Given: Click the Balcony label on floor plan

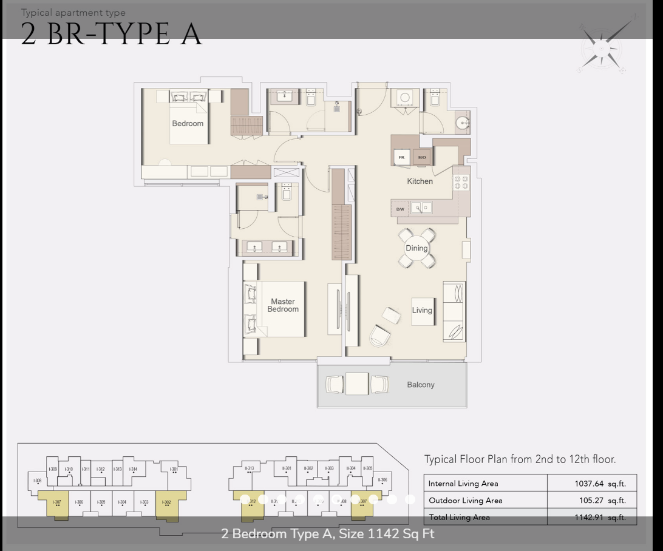Looking at the screenshot, I should coord(420,385).
